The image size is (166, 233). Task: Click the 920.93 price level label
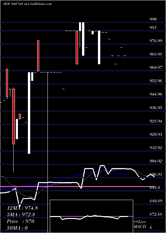(156, 134)
